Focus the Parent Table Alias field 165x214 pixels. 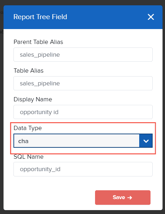(83, 55)
